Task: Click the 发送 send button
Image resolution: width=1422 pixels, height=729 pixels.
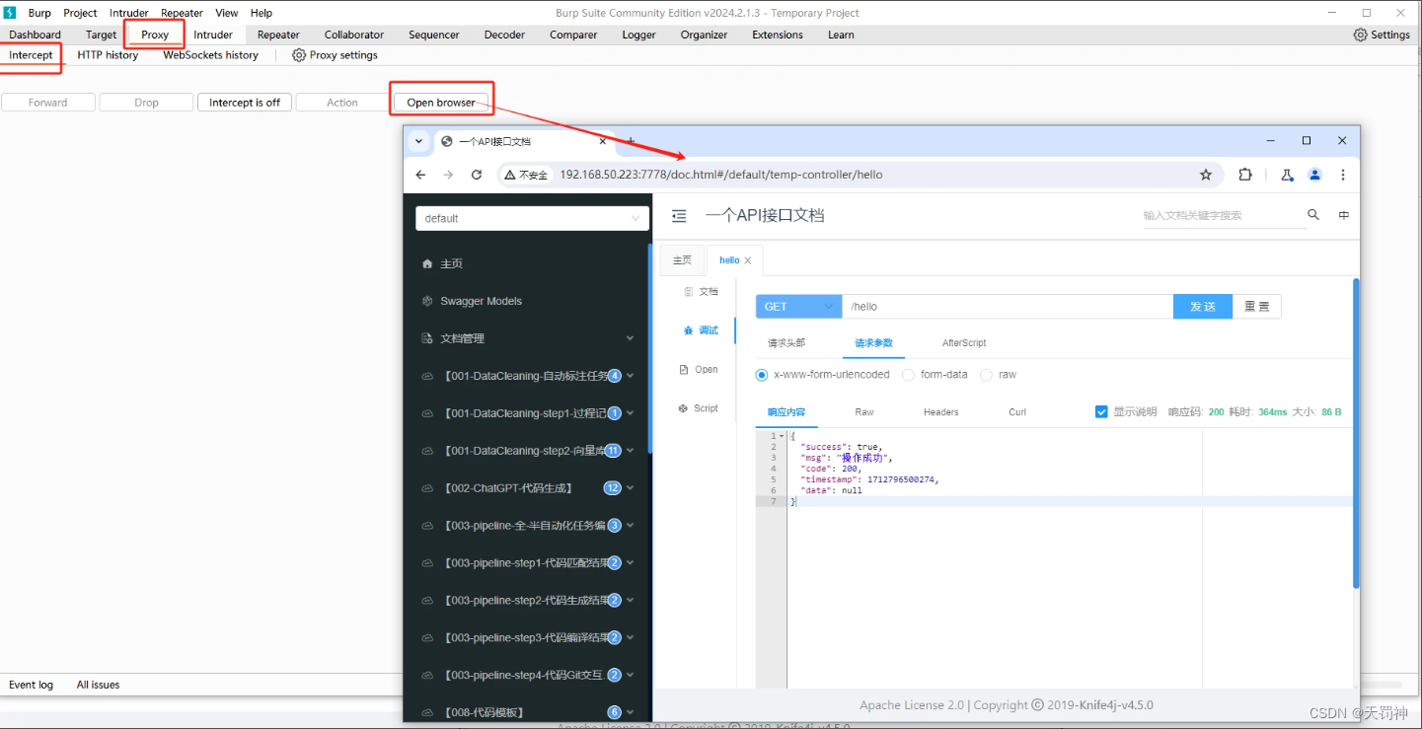Action: 1203,307
